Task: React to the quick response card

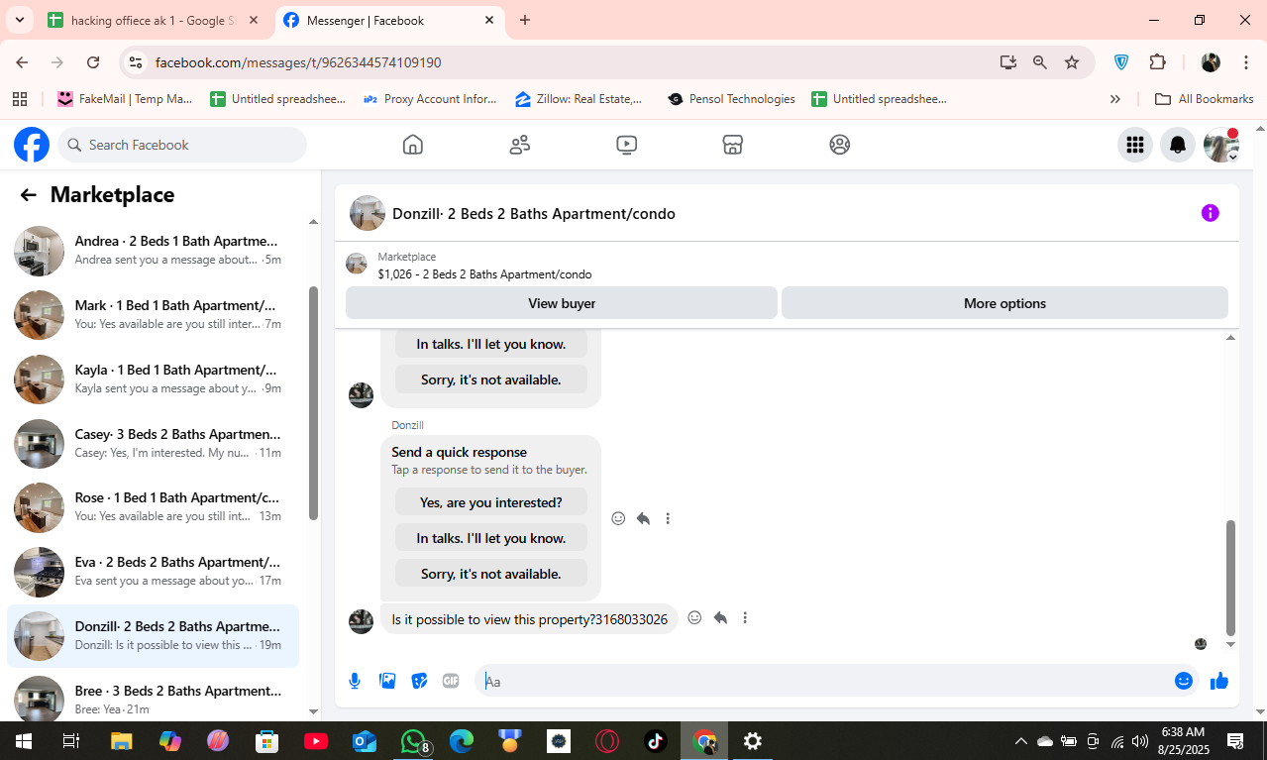Action: pyautogui.click(x=618, y=518)
